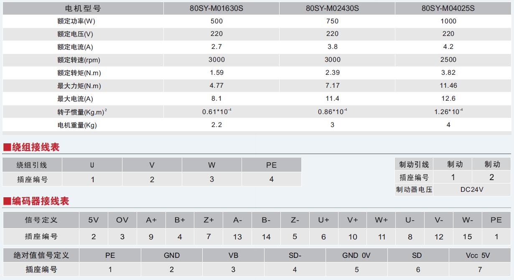Click the 80SY-M04025S model header

coord(448,8)
